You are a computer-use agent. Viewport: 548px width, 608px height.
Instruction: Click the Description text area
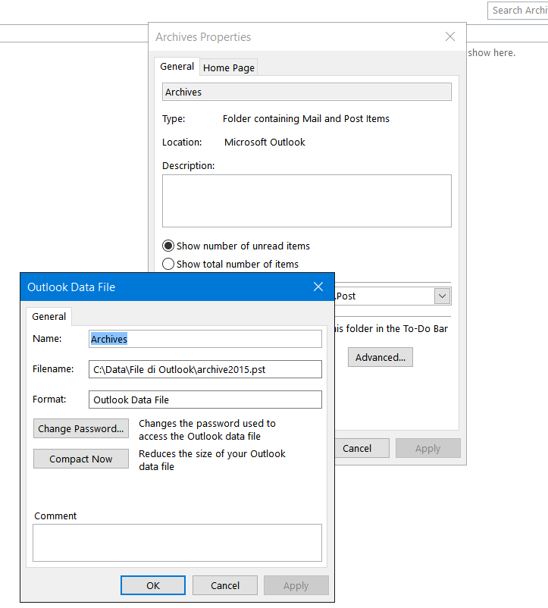(x=306, y=201)
